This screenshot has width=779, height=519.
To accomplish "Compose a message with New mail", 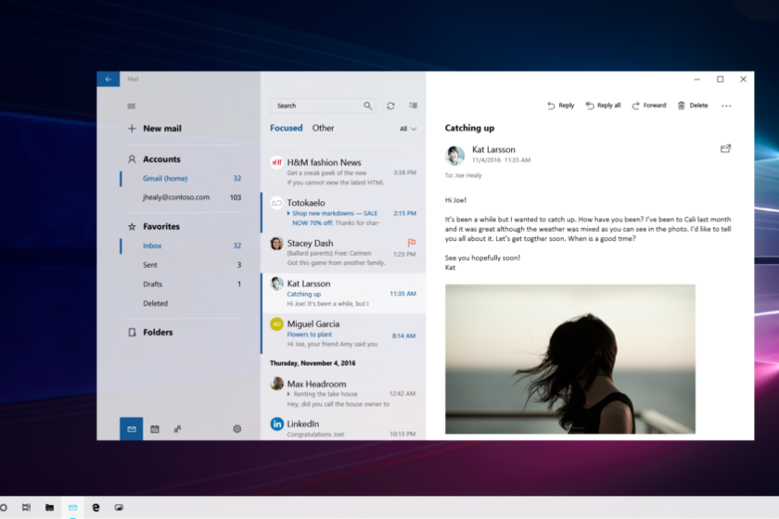I will (155, 128).
